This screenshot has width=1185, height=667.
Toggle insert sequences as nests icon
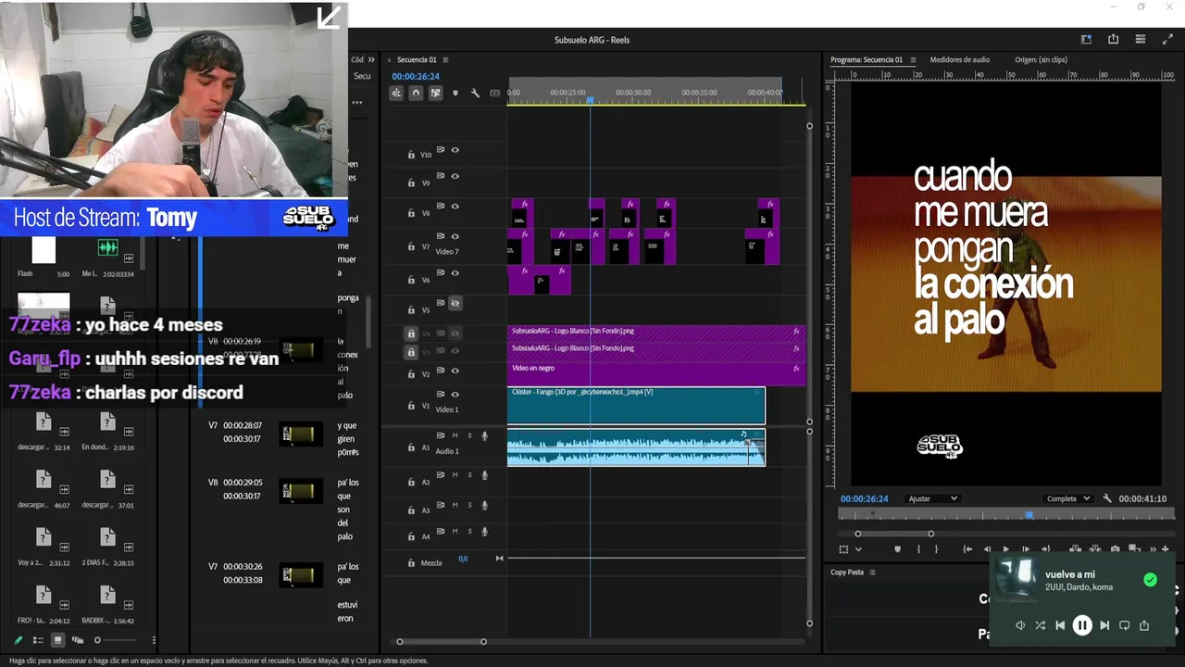pos(396,93)
